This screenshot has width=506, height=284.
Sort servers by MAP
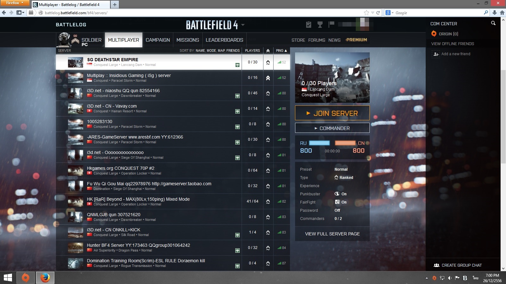coord(221,50)
